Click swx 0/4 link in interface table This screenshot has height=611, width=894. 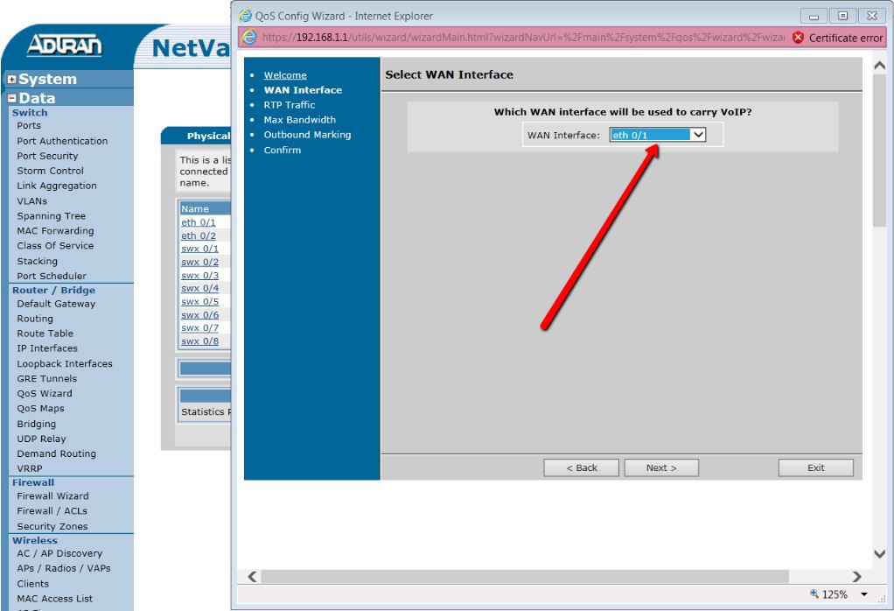point(199,288)
